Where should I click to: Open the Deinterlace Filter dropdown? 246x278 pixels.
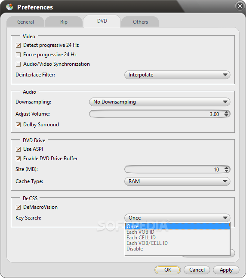tap(177, 75)
